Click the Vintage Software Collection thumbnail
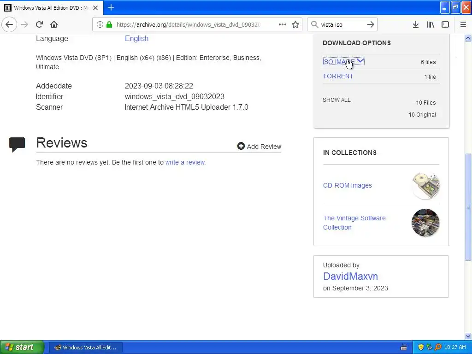Screen dimensions: 472x354 (425, 223)
